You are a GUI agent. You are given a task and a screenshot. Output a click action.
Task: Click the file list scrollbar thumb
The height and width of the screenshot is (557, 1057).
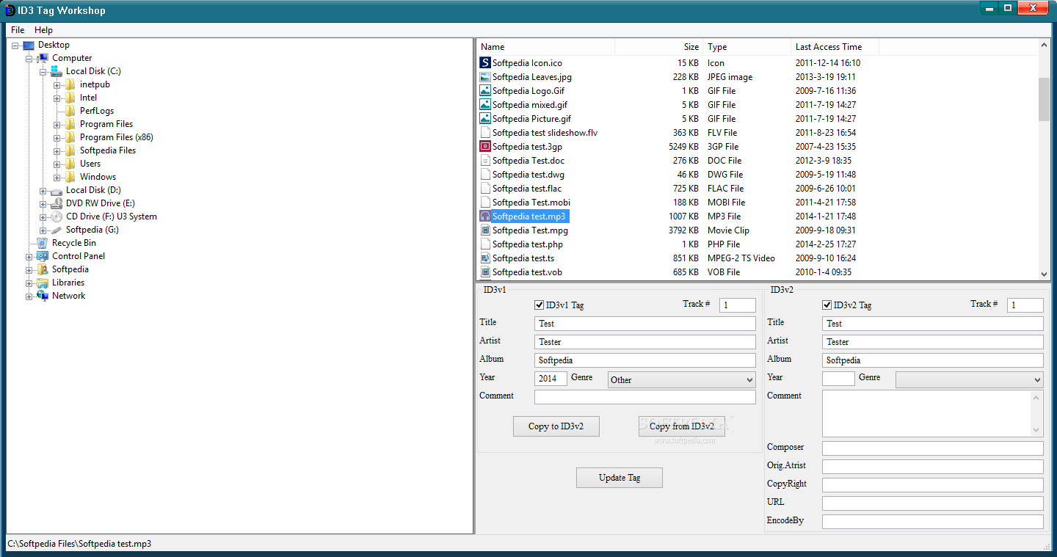pyautogui.click(x=1045, y=99)
